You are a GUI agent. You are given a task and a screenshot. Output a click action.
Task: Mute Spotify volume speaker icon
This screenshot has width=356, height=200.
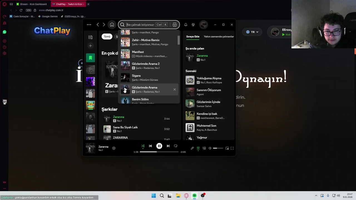(210, 148)
